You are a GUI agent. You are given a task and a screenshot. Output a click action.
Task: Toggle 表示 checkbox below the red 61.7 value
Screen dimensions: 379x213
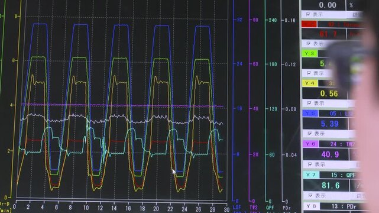point(308,44)
